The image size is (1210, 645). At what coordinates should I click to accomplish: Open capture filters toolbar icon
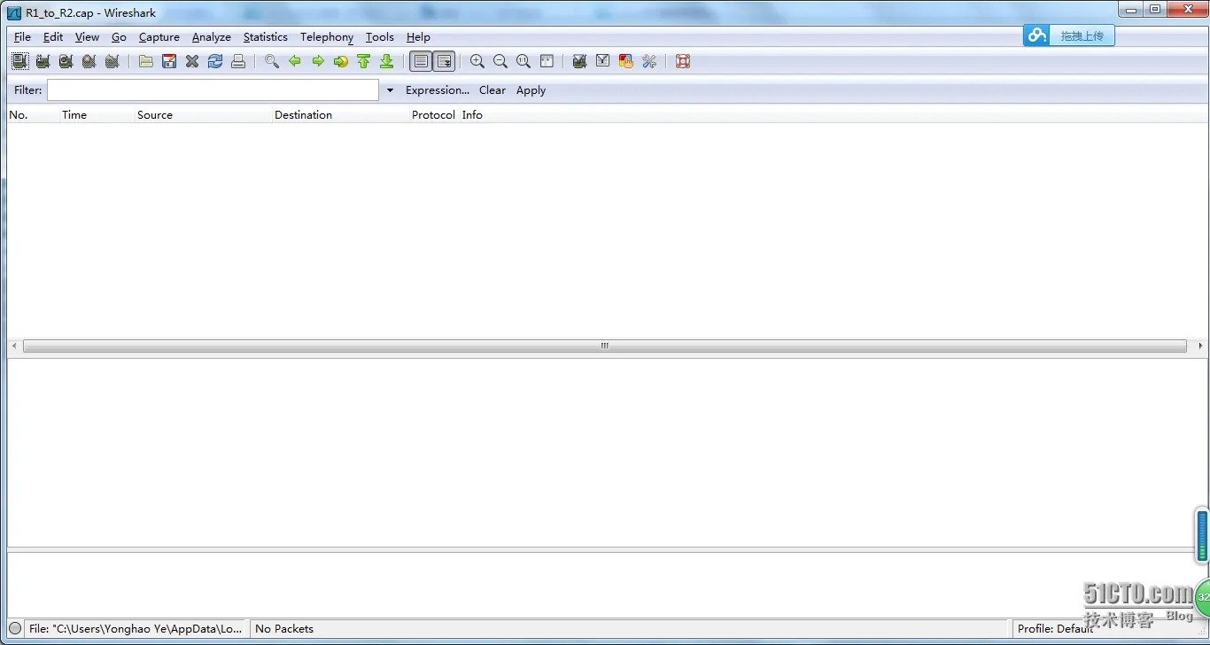580,61
